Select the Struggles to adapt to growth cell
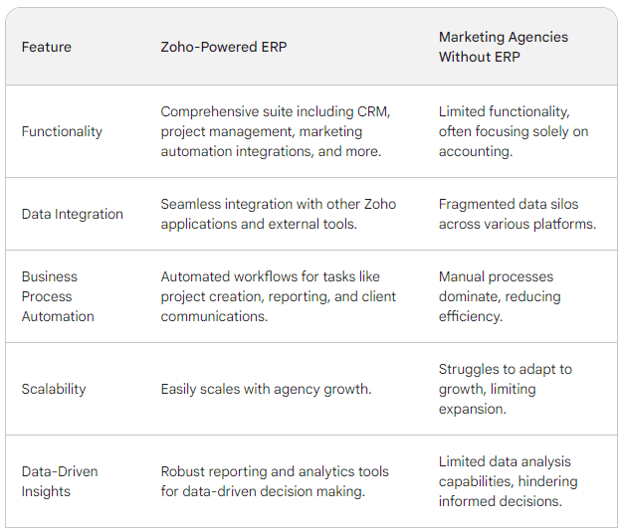Screen dimensions: 622x528 [506, 389]
